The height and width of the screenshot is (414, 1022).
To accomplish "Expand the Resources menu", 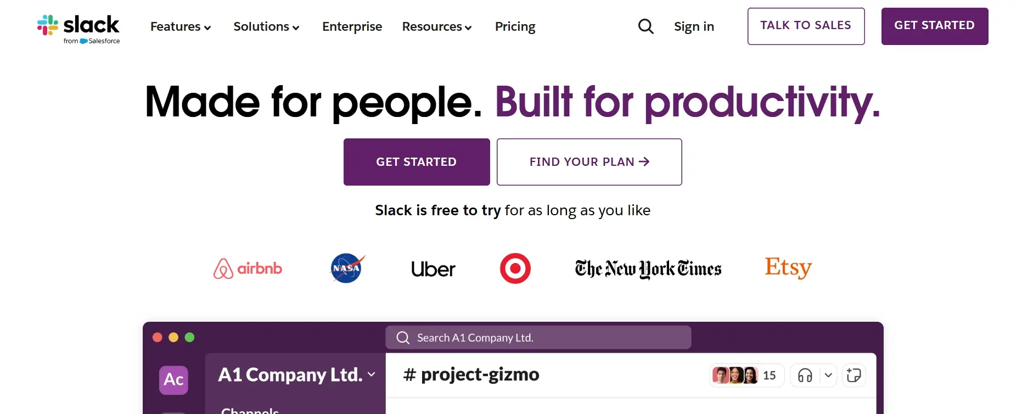I will (437, 26).
